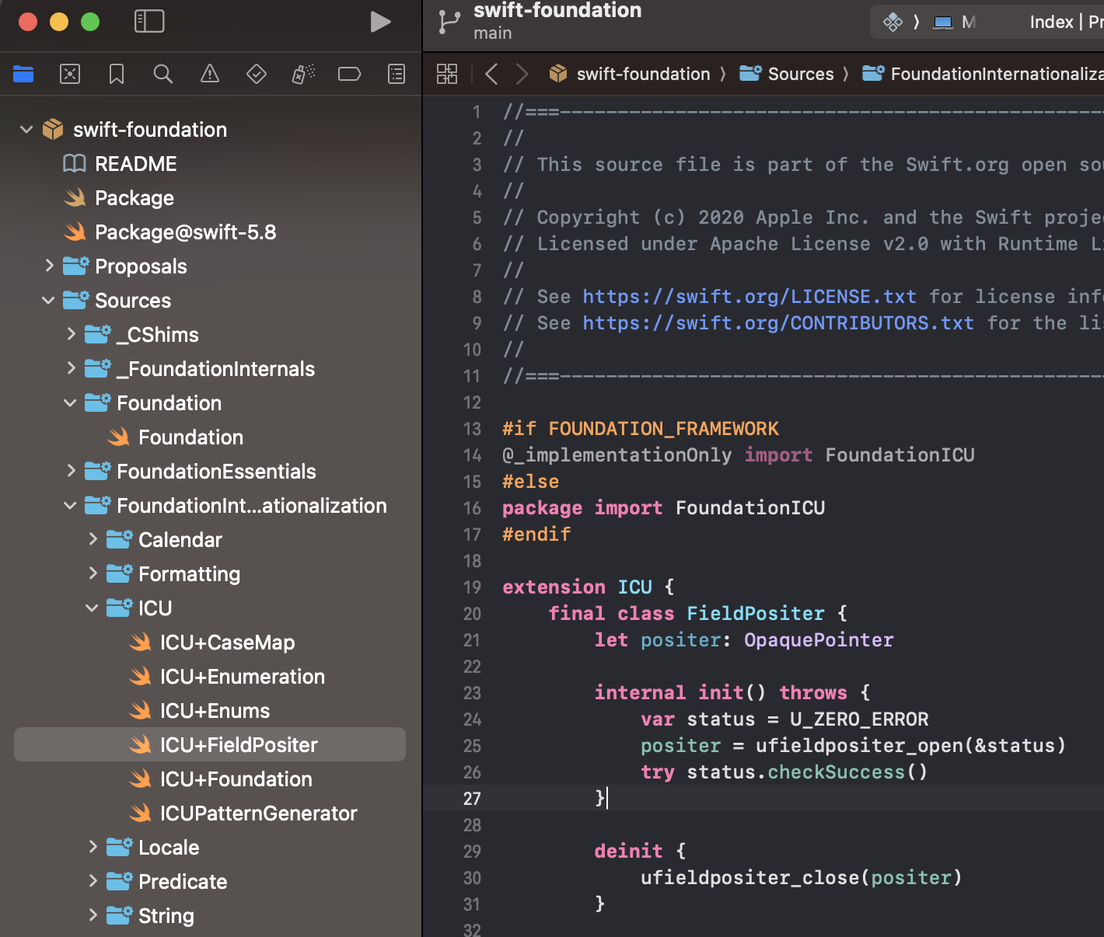Collapse the Foundation folder
Screen dimensions: 1104x937
tap(70, 403)
